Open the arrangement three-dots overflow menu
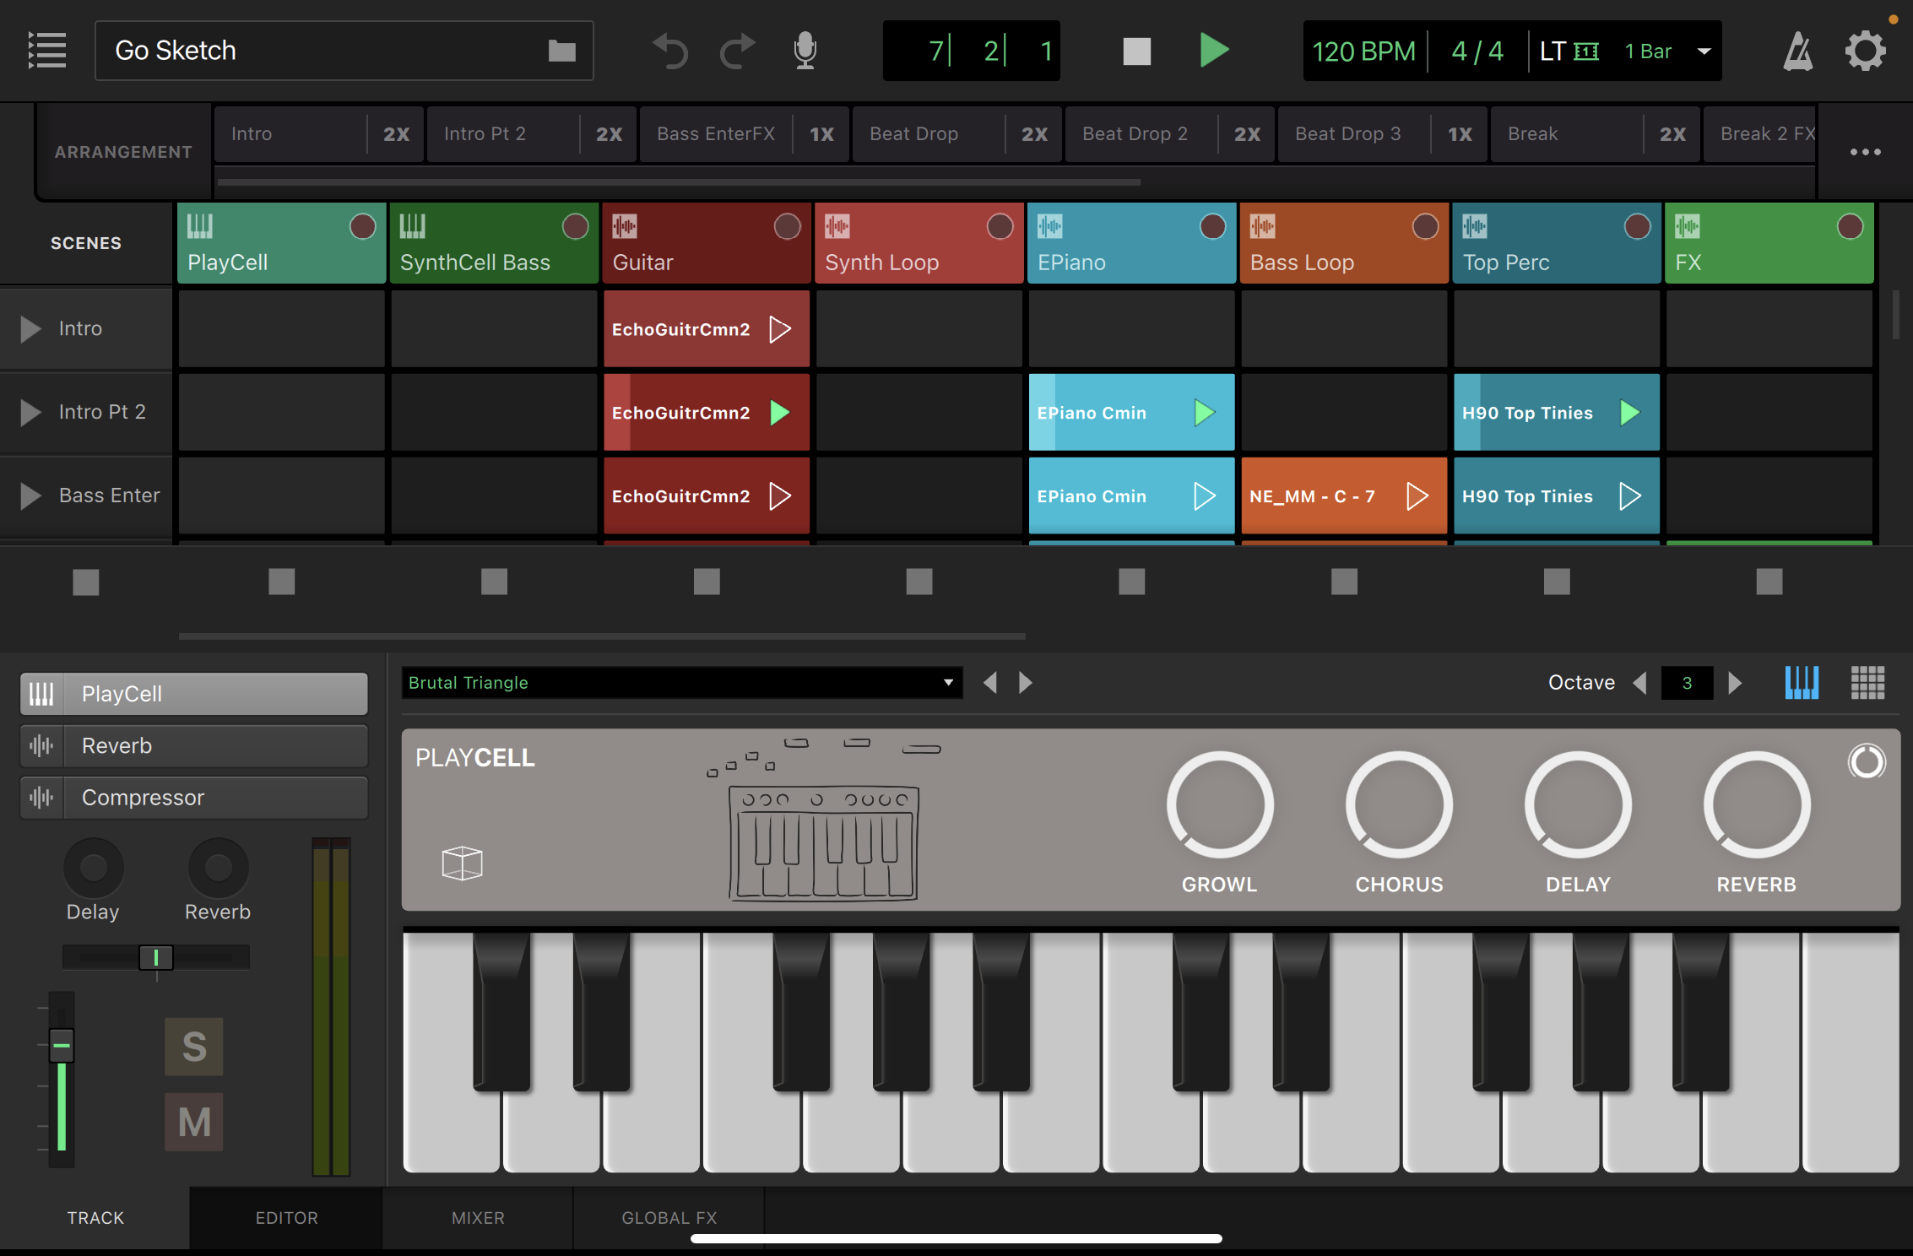The image size is (1913, 1256). pyautogui.click(x=1865, y=152)
